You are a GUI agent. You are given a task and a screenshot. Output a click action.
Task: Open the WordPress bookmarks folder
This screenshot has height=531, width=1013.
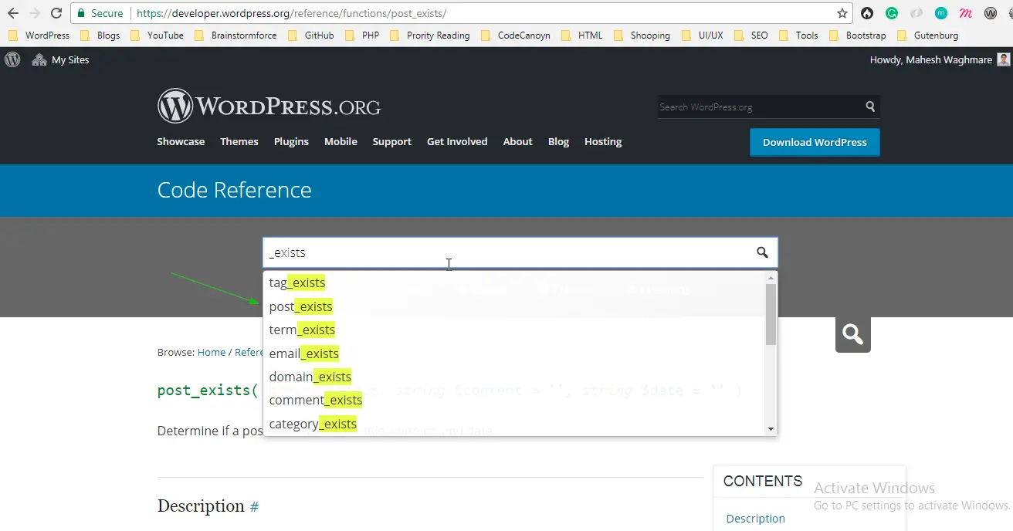pos(39,35)
